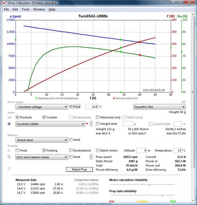Step to the previous motor with up arrow

(91, 122)
